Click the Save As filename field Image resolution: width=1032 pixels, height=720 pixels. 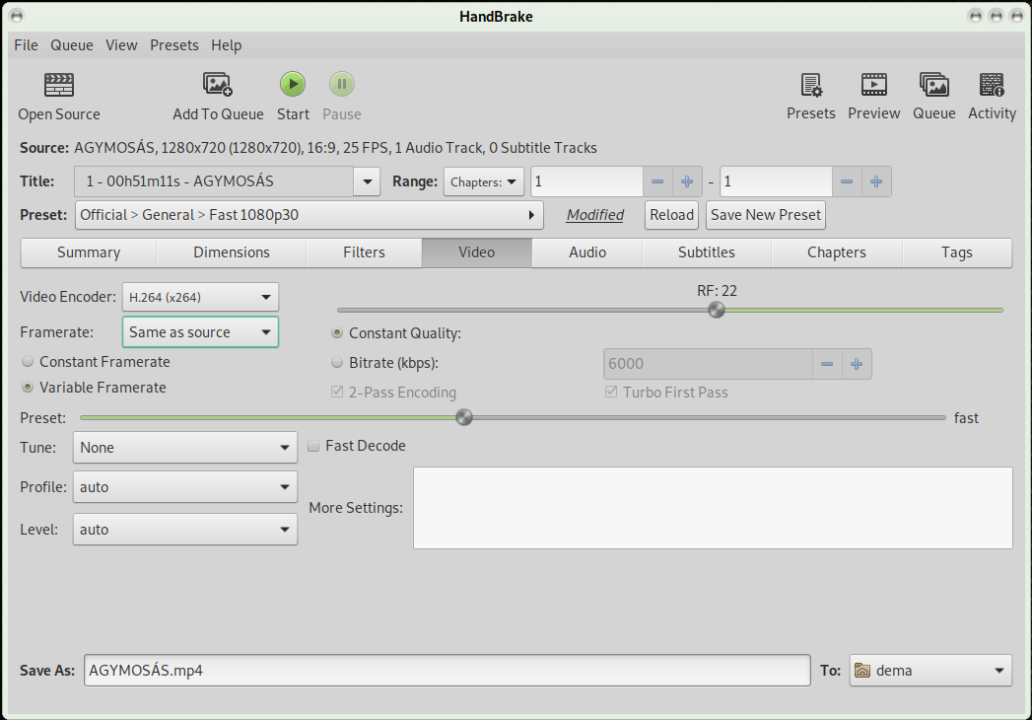447,671
